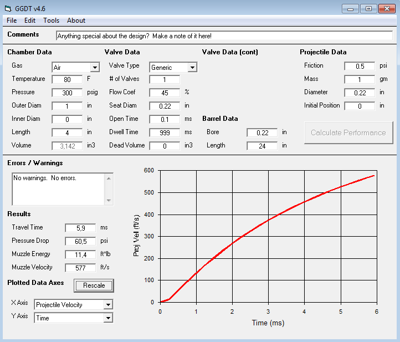Click the projectile Mass input field

click(x=360, y=79)
